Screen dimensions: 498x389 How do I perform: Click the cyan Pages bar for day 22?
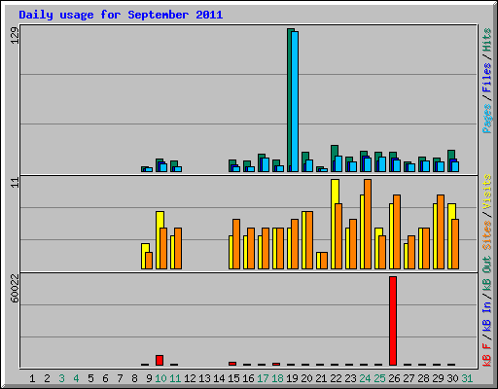pyautogui.click(x=338, y=163)
